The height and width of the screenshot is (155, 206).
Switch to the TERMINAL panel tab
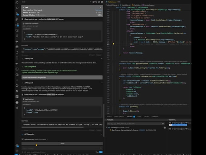coord(130,117)
